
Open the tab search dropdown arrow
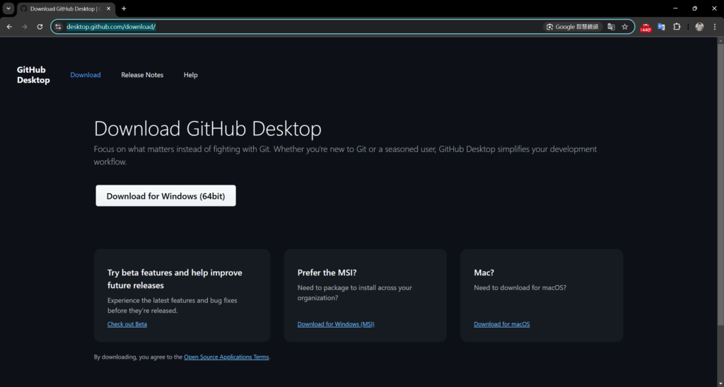coord(8,8)
